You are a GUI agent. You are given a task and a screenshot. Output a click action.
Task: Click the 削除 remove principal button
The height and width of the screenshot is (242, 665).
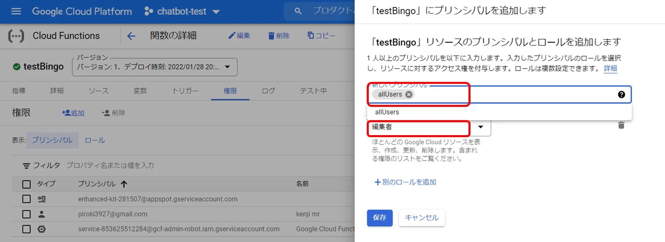(x=113, y=113)
